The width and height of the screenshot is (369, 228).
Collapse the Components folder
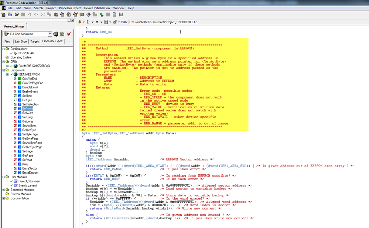coord(4,70)
